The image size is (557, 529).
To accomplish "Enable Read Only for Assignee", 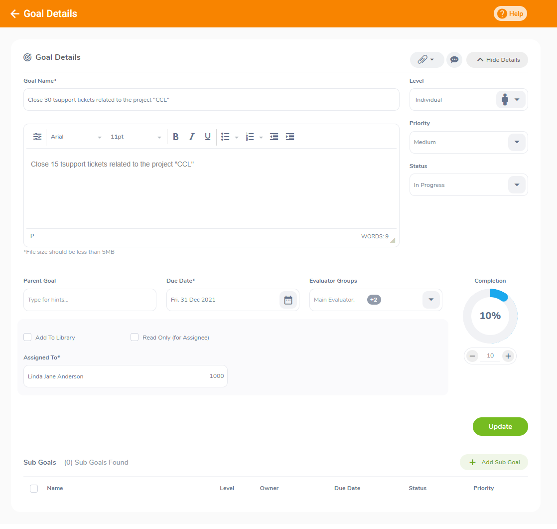I will click(135, 337).
